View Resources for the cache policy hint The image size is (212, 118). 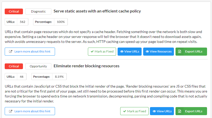click(x=159, y=51)
